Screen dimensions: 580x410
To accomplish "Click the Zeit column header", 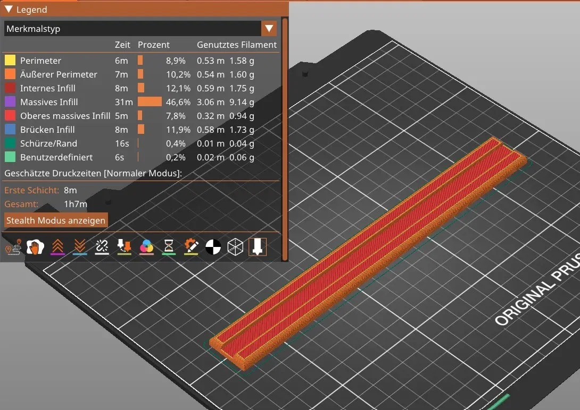I will point(122,45).
